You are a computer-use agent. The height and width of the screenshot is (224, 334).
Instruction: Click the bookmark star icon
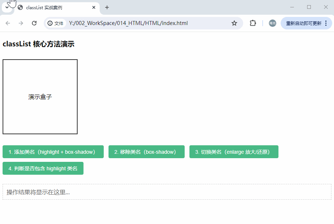[234, 23]
